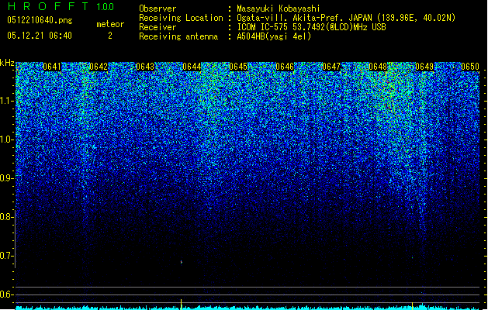Click the green echo dot near 0649 at 0.7 kHz

click(413, 257)
